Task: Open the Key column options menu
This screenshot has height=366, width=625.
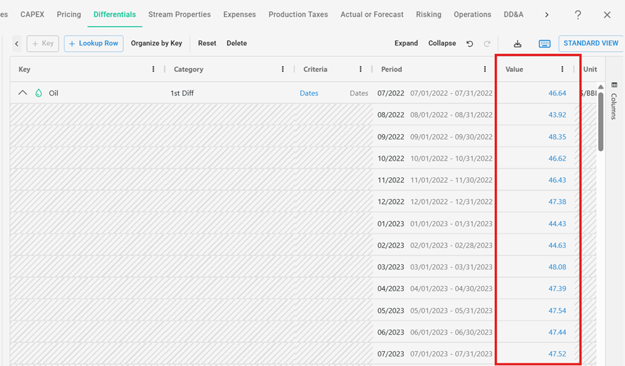Action: 153,69
